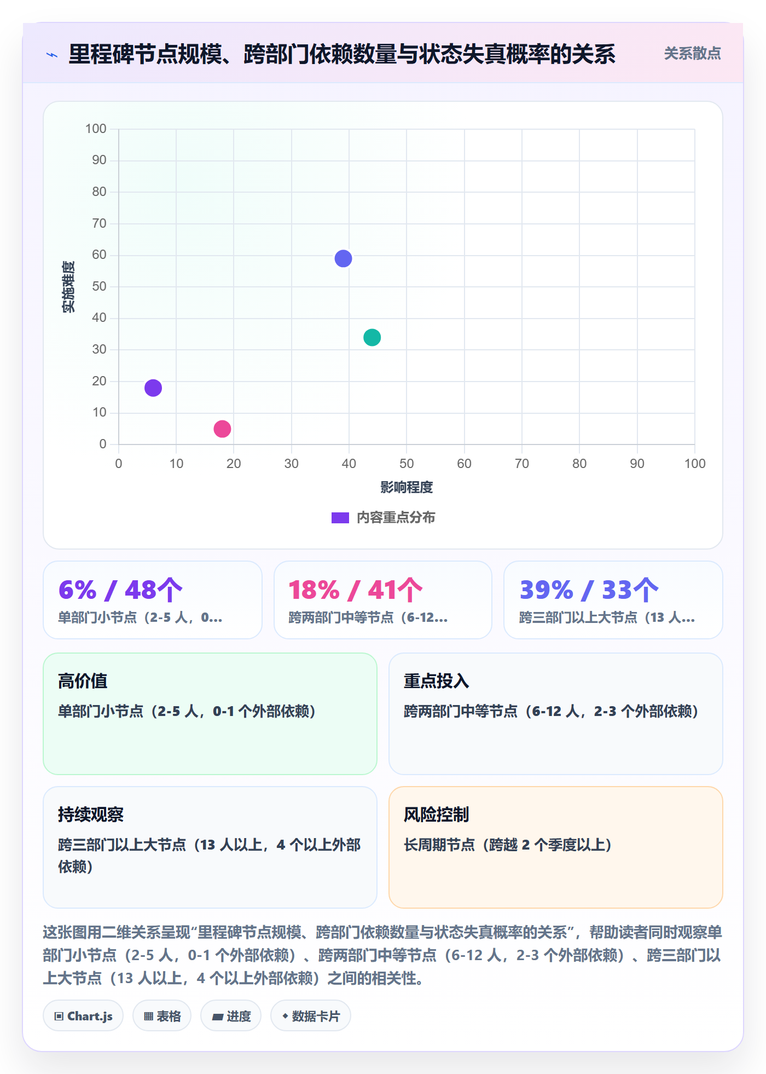Click the 表格 chip grid icon
This screenshot has width=766, height=1074.
tap(148, 1017)
